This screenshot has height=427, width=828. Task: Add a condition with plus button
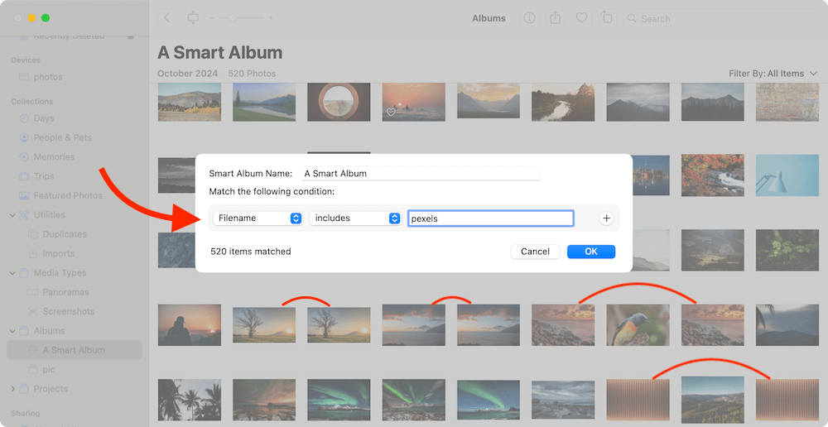[606, 218]
